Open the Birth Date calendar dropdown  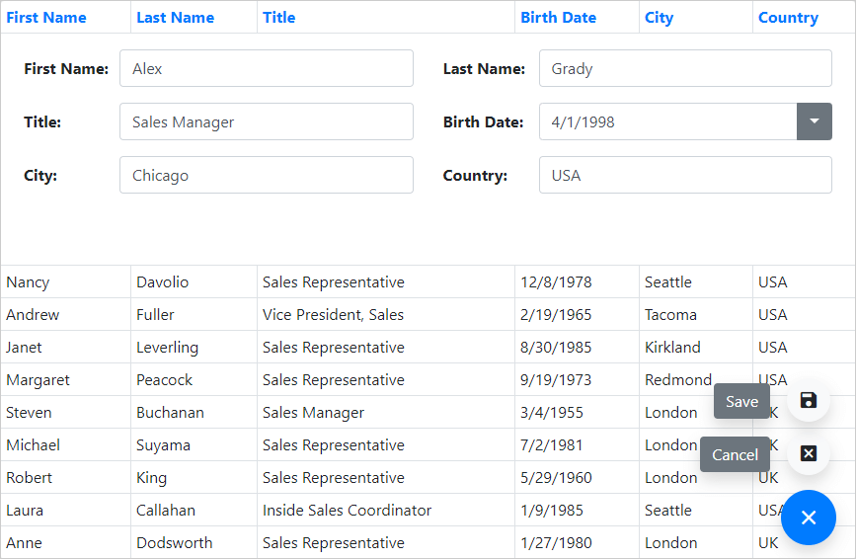[x=815, y=121]
